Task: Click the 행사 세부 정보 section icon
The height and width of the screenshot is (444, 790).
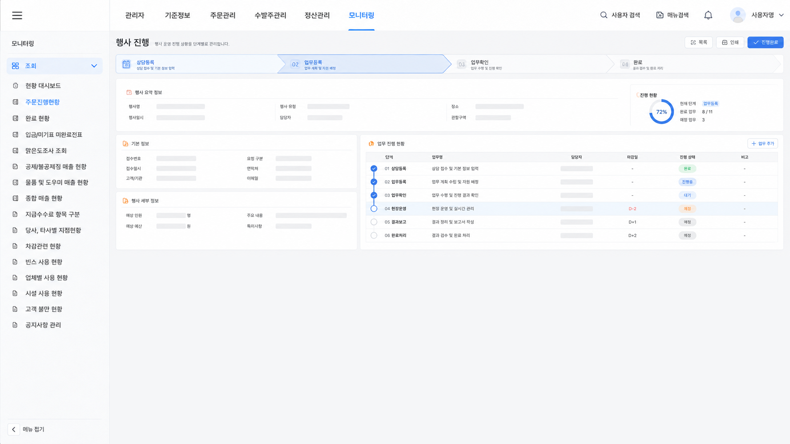Action: pyautogui.click(x=125, y=201)
